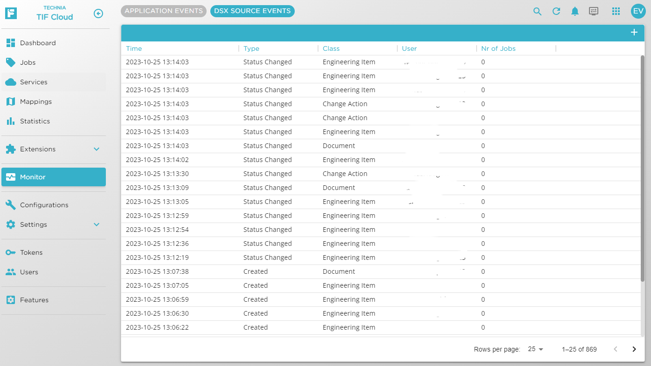Navigate to Jobs in the sidebar

tap(28, 62)
